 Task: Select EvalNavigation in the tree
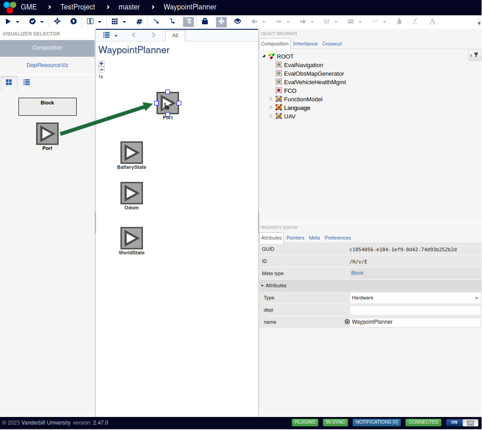303,65
